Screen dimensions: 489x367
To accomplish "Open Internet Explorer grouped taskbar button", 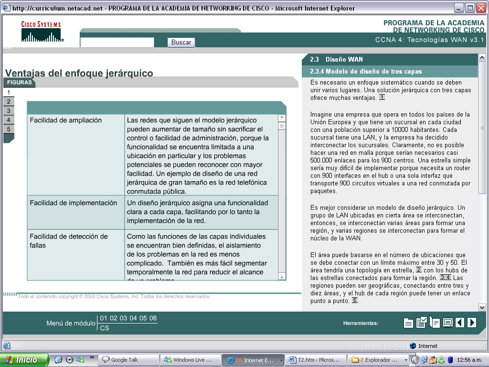I will pyautogui.click(x=253, y=360).
